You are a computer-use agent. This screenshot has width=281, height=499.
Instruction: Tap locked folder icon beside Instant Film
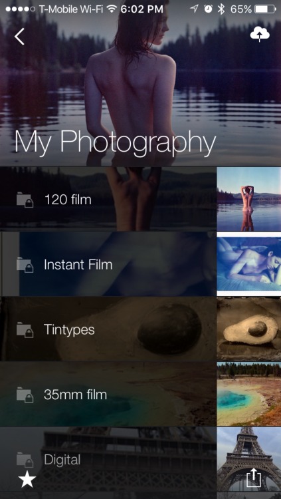(25, 265)
